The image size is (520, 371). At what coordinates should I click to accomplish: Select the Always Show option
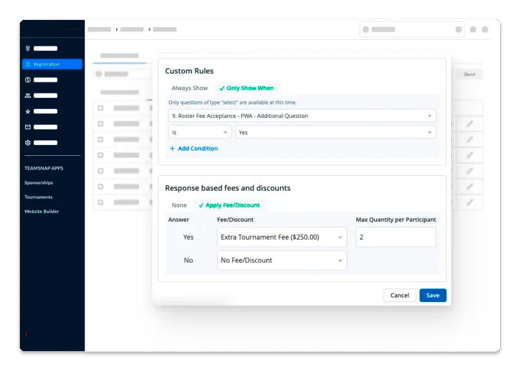(x=189, y=88)
